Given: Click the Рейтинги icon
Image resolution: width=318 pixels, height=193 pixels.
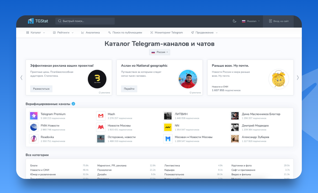Looking at the screenshot, I should 54,33.
